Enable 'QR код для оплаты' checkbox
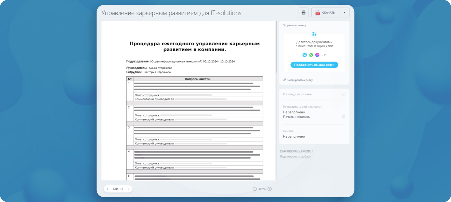This screenshot has width=451, height=202. [344, 94]
